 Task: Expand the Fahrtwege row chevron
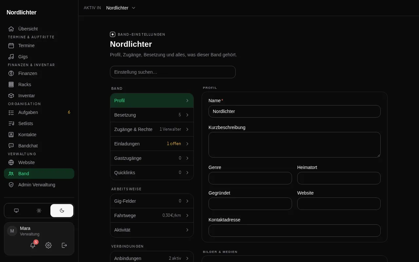click(x=187, y=215)
